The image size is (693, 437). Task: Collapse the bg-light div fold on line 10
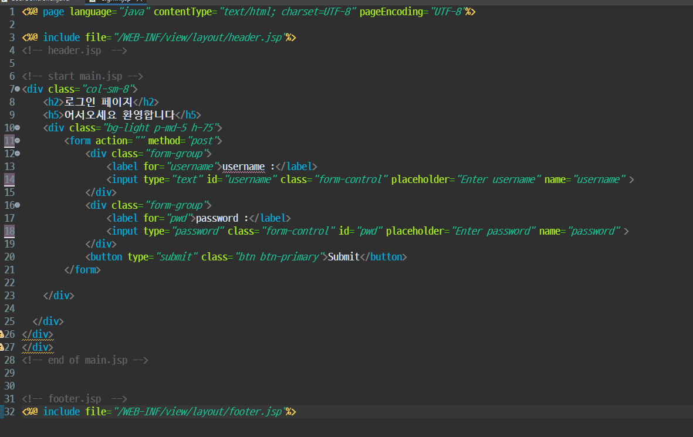[17, 128]
